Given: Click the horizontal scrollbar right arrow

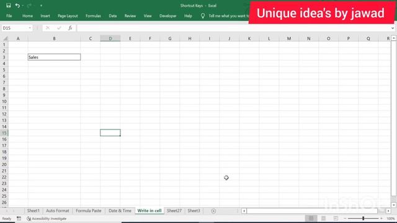Looking at the screenshot, I should point(388,211).
